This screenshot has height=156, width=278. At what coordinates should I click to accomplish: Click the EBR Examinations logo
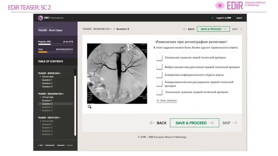(50, 18)
